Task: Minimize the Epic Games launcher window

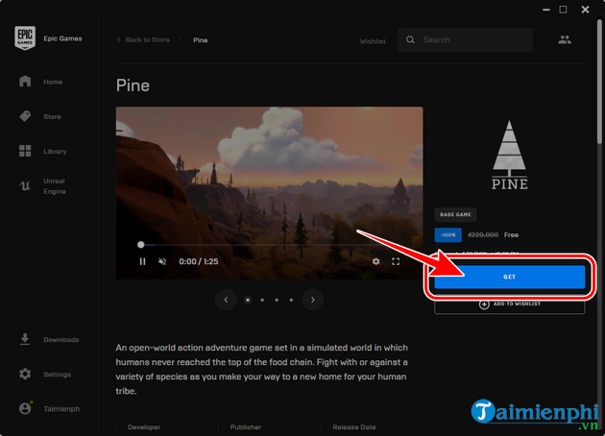Action: pyautogui.click(x=546, y=10)
